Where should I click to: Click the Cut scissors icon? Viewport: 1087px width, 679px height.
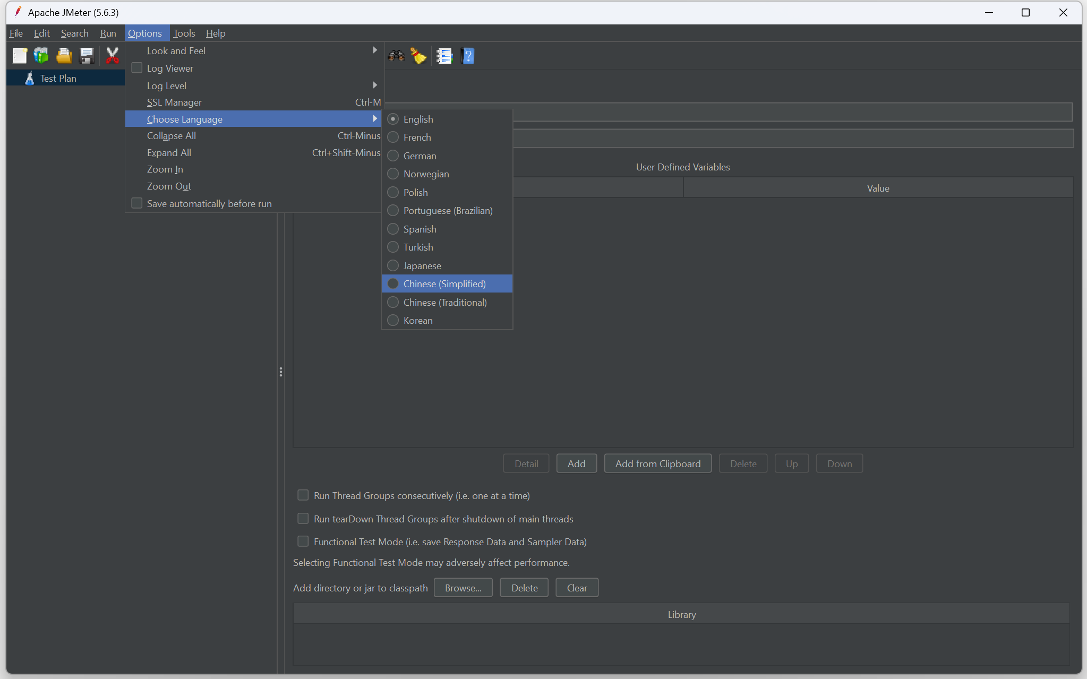(112, 56)
